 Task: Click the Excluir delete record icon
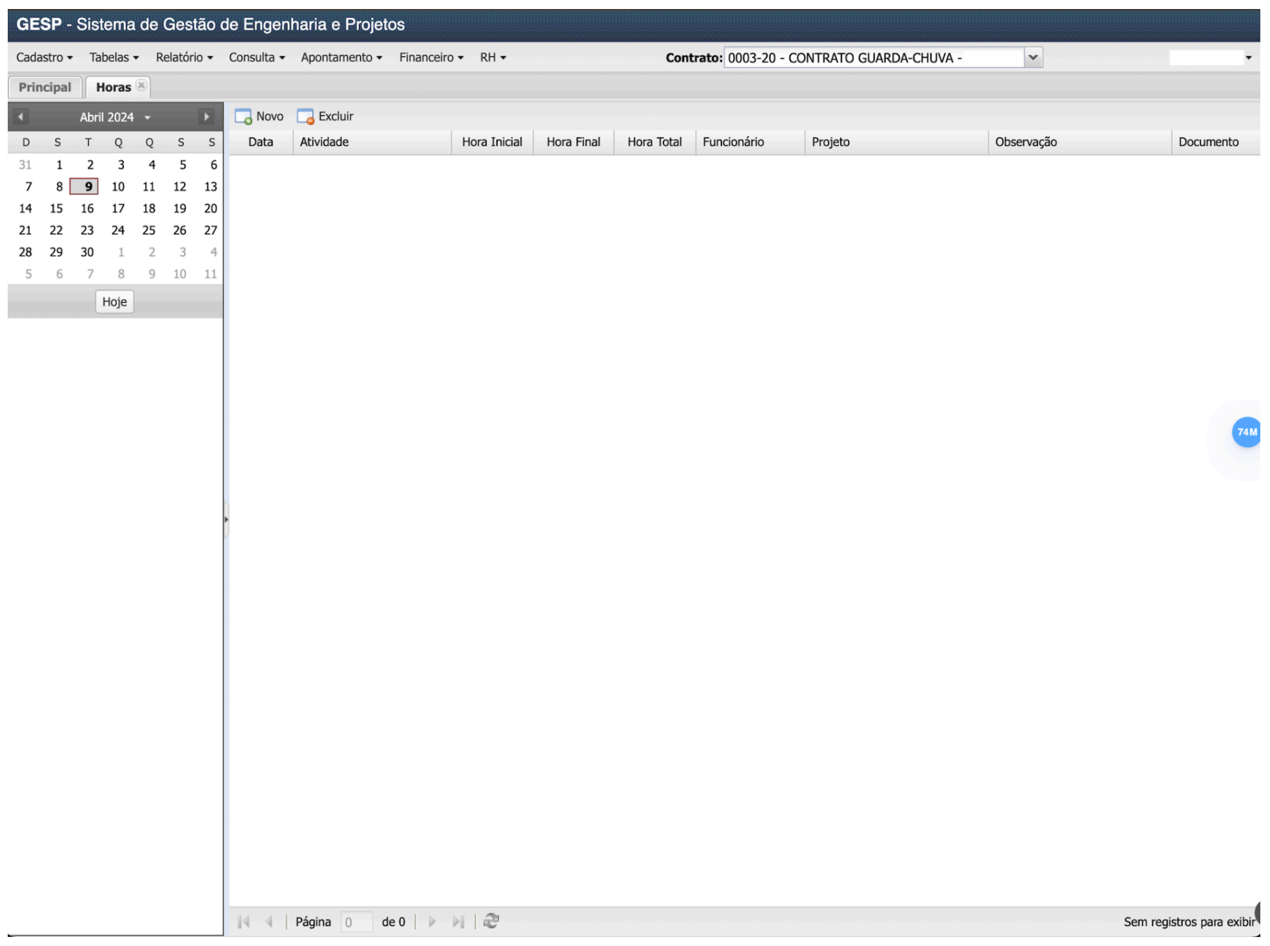coord(305,117)
